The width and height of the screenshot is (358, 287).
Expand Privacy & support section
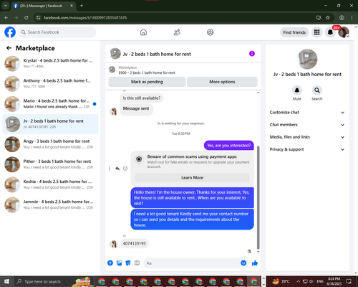pyautogui.click(x=307, y=149)
